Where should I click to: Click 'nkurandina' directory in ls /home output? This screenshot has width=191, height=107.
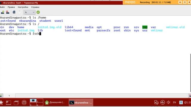point(27,21)
